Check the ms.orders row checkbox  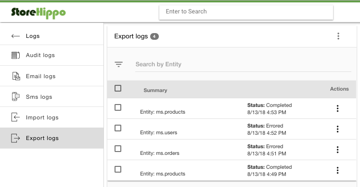(x=118, y=149)
